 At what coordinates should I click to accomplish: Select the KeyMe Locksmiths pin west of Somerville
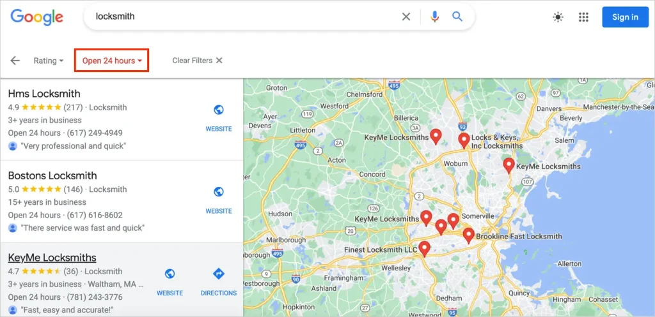[x=426, y=218]
